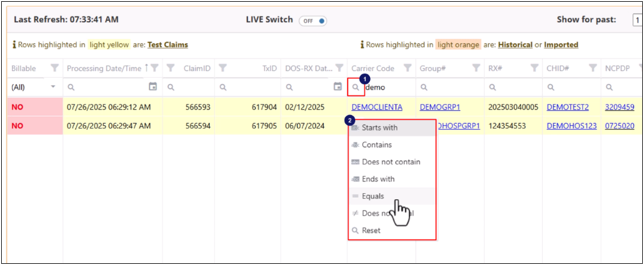This screenshot has width=644, height=265.
Task: Click the Last Refresh time label
Action: coord(66,20)
